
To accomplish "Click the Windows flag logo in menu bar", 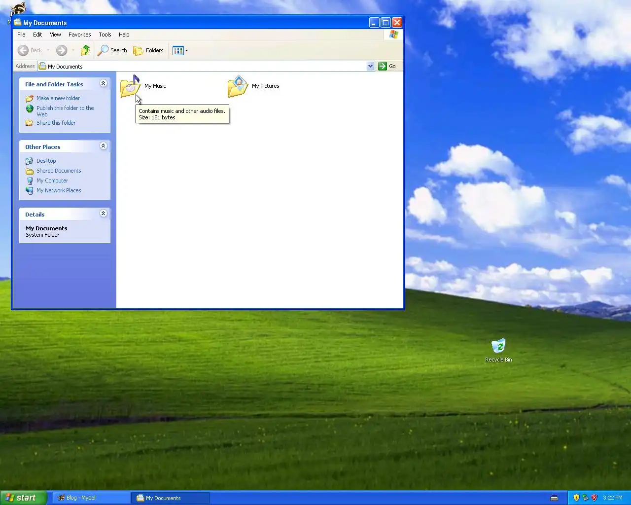I will coord(393,35).
